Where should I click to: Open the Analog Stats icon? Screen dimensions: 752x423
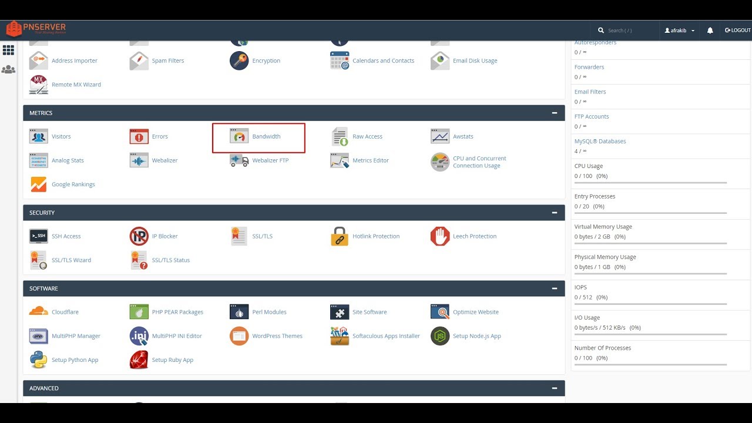coord(39,160)
